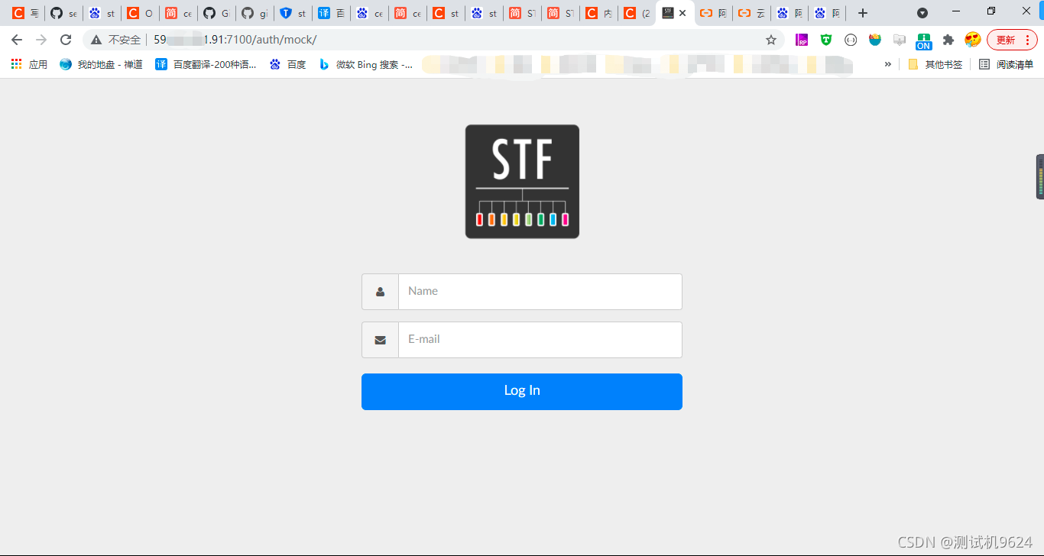Click the STF logo image
The image size is (1044, 556).
click(x=522, y=182)
